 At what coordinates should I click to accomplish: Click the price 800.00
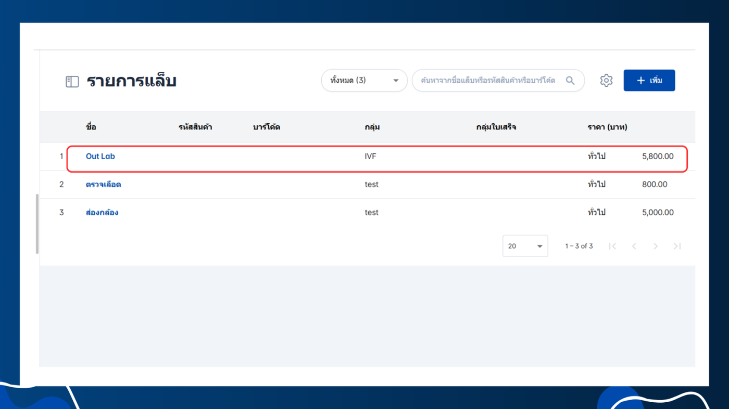[655, 184]
